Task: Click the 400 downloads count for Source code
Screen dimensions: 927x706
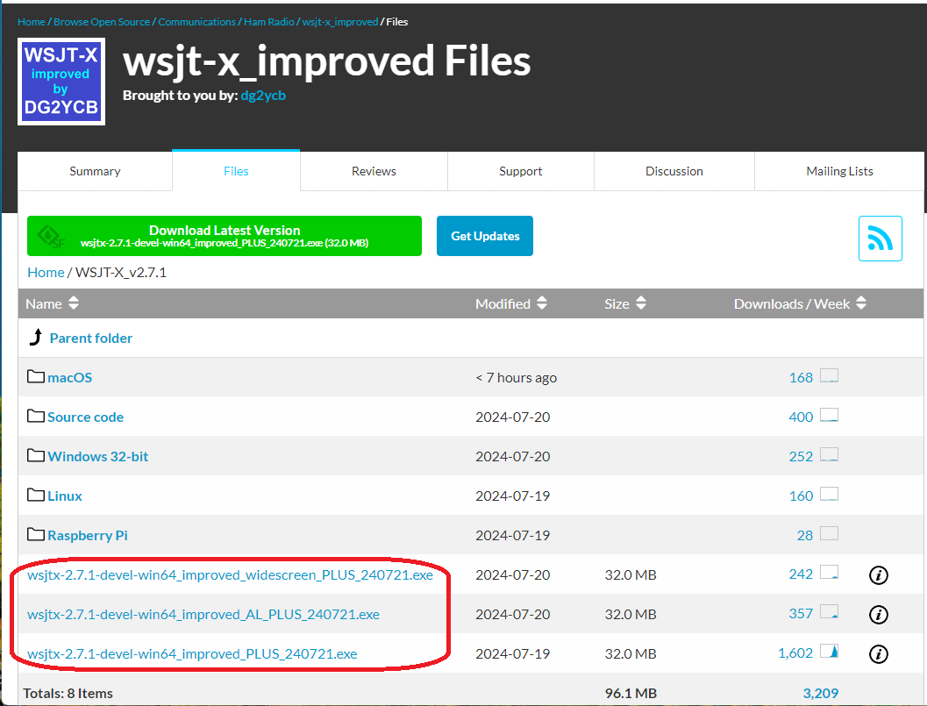Action: tap(801, 417)
